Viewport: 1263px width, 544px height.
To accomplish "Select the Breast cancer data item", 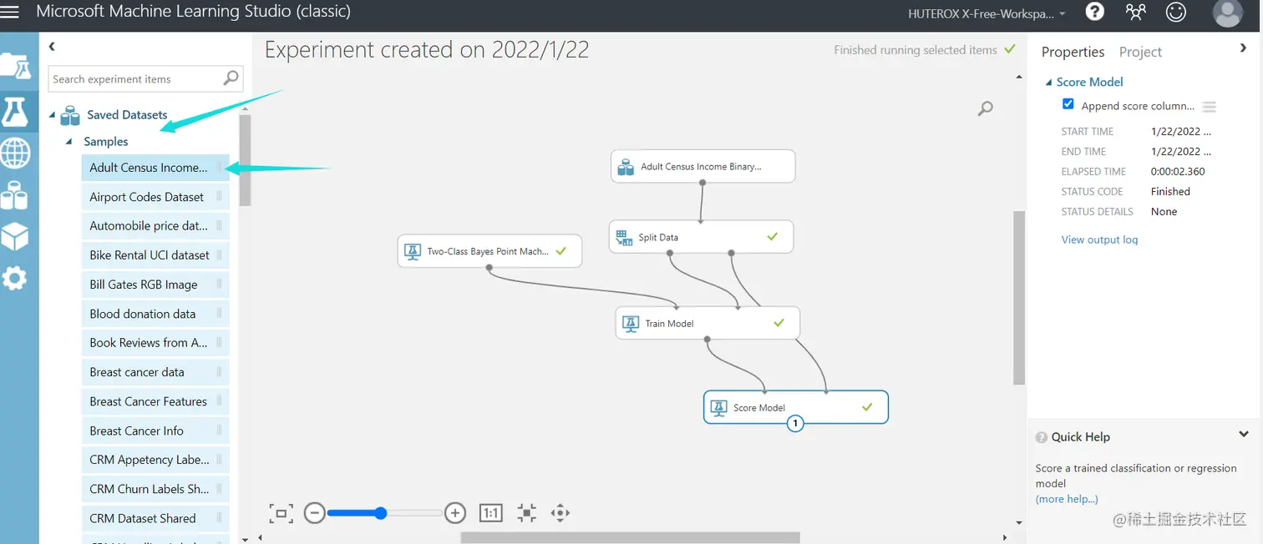I will (x=155, y=372).
